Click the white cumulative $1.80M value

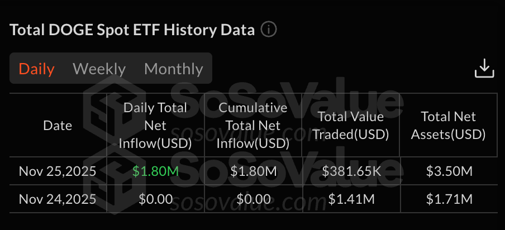point(253,171)
